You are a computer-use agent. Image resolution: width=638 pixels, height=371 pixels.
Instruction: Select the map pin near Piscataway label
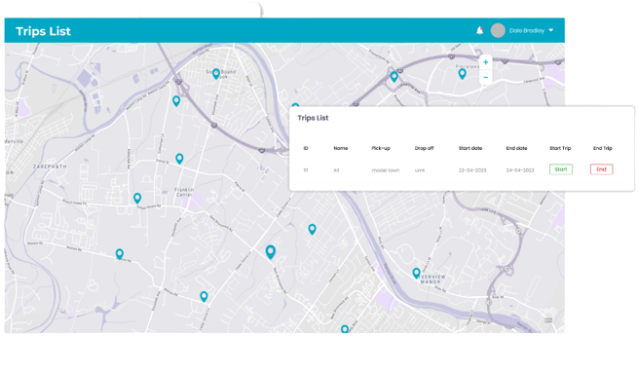click(x=462, y=74)
